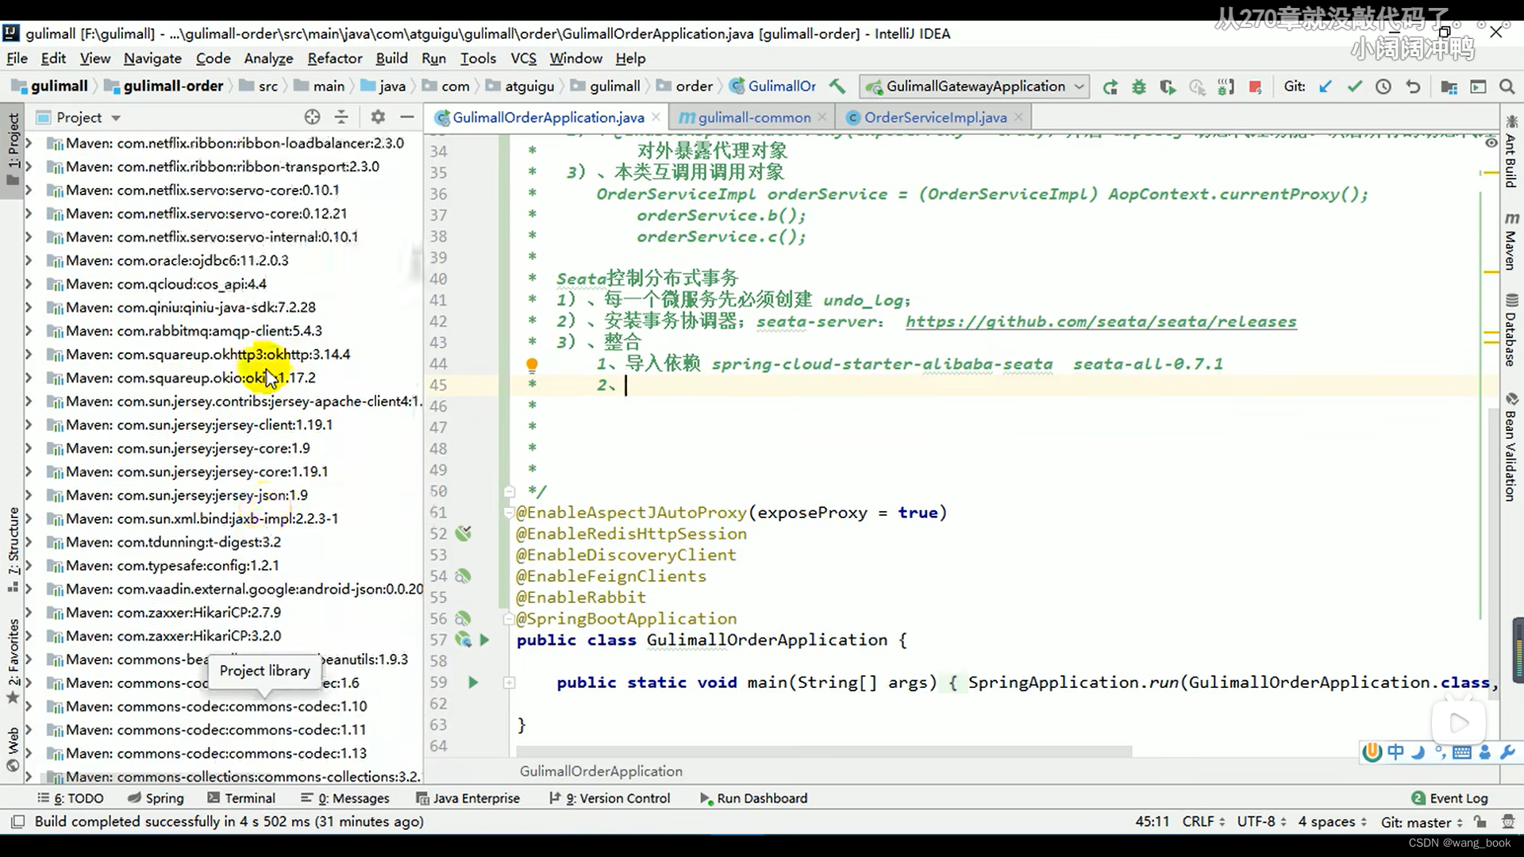Click locate target icon in Project panel
This screenshot has height=857, width=1524.
(312, 117)
